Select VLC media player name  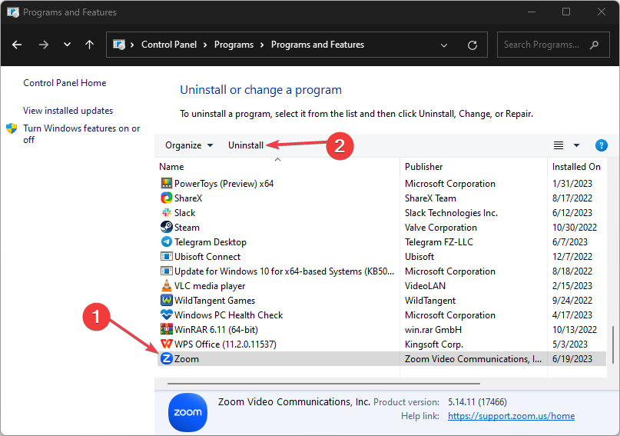pyautogui.click(x=210, y=285)
